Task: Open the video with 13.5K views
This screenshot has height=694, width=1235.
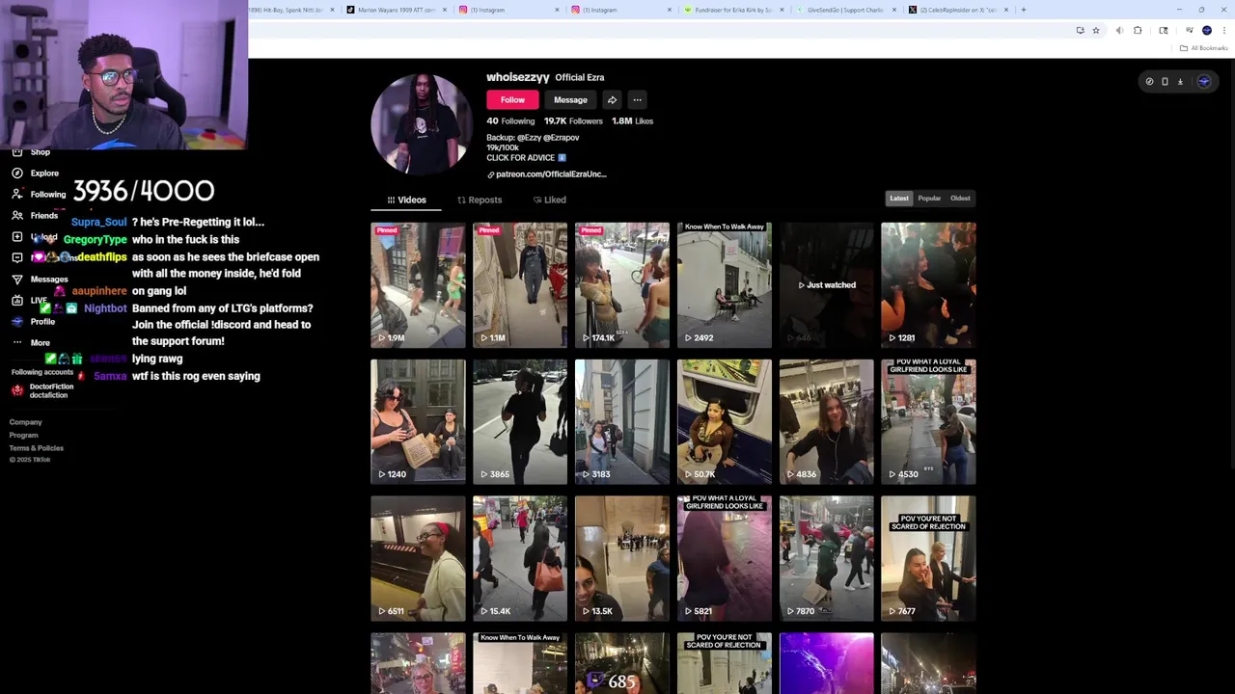Action: click(622, 558)
